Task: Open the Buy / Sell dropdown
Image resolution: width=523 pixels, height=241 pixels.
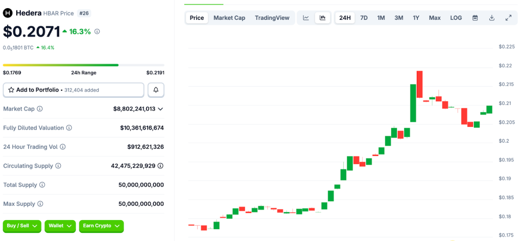Action: point(22,226)
